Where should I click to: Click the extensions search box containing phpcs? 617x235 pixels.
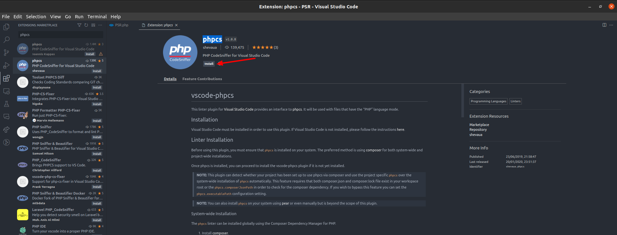(61, 35)
